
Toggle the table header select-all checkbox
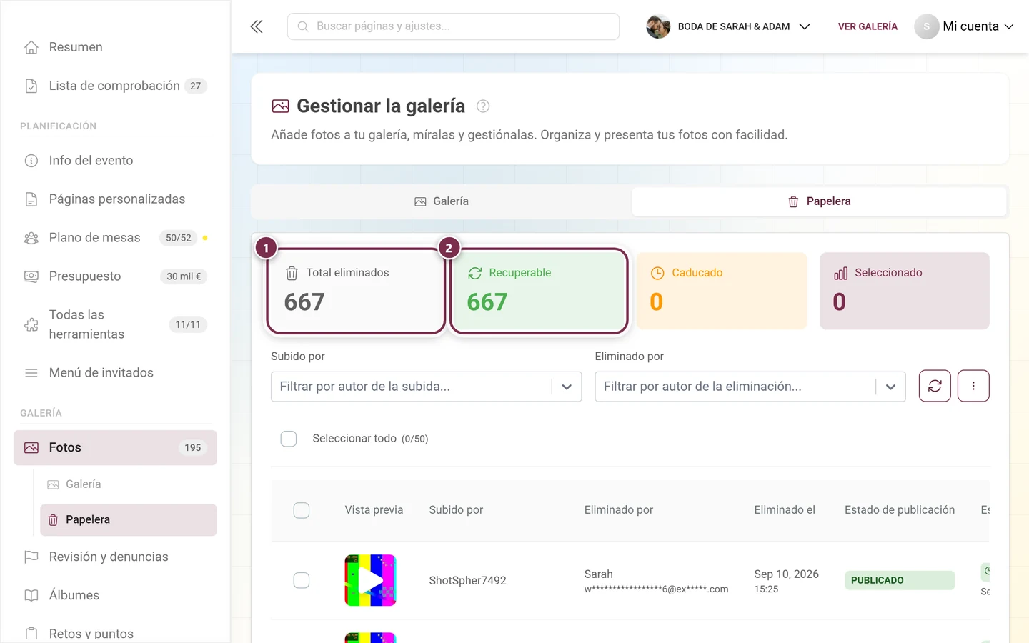(x=302, y=510)
